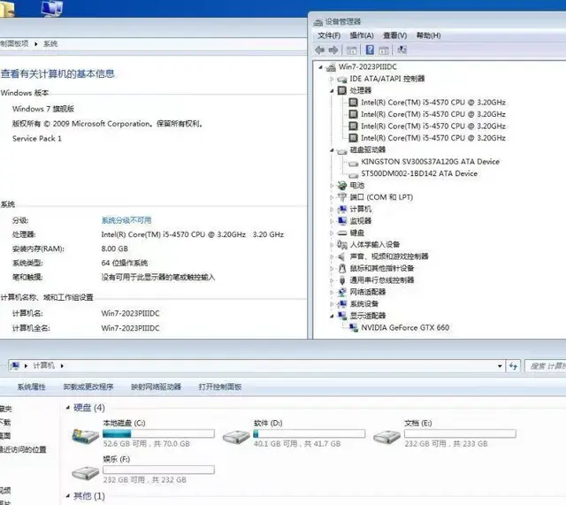The width and height of the screenshot is (566, 505).
Task: Collapse the 其他 (1) group arrow
Action: click(x=68, y=495)
